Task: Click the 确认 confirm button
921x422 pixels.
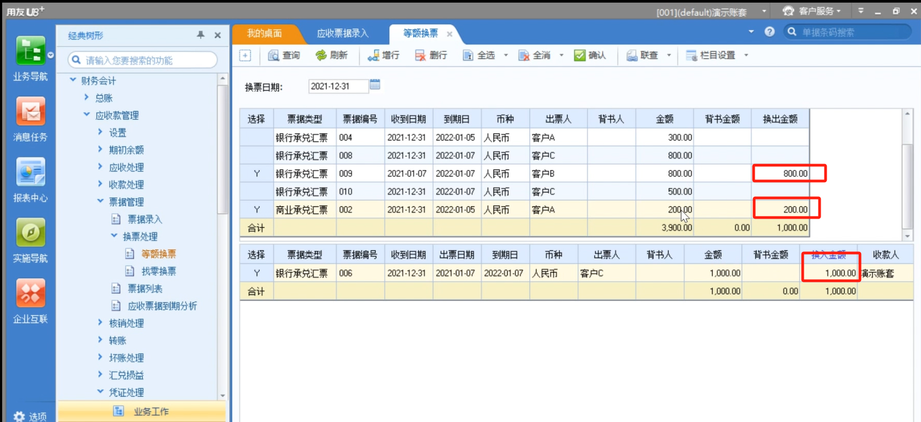Action: click(590, 55)
